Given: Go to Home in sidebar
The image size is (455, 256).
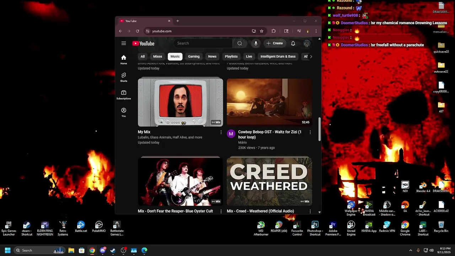Looking at the screenshot, I should 124,59.
